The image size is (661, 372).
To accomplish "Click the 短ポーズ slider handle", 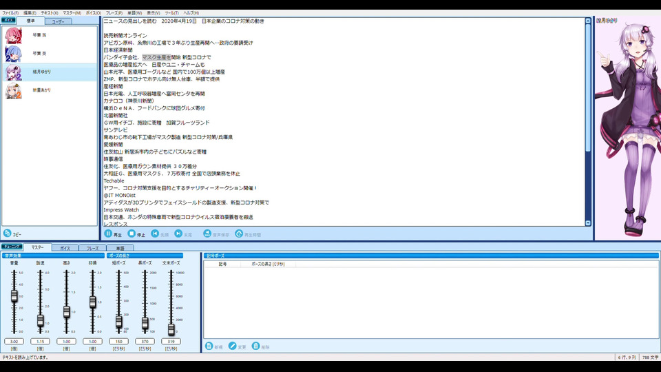I will 119,322.
